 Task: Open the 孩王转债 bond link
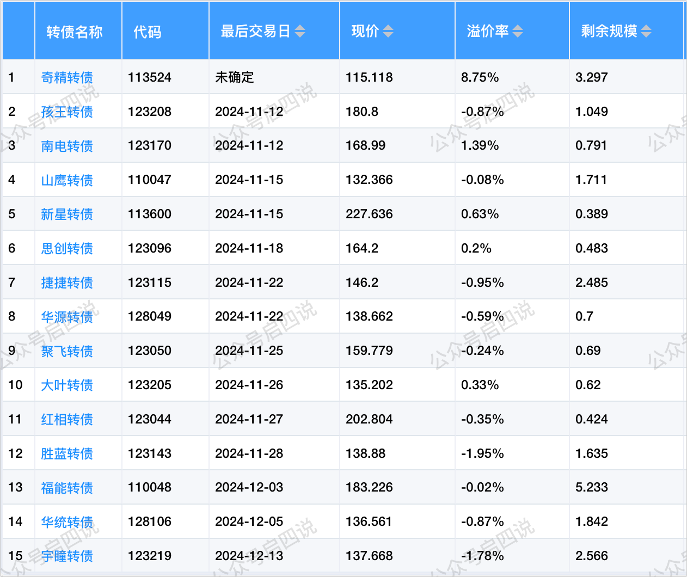67,112
